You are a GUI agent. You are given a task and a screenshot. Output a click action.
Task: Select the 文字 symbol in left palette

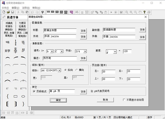click(7, 51)
